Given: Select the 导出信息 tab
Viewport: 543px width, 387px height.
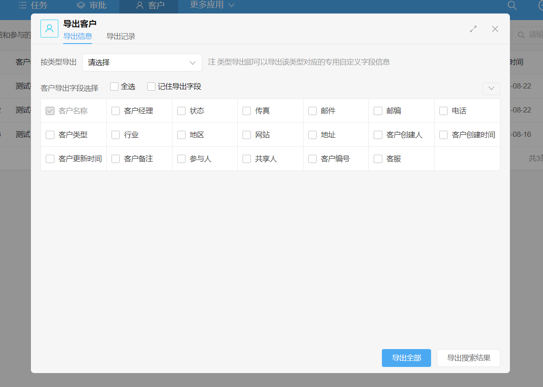Looking at the screenshot, I should (78, 37).
